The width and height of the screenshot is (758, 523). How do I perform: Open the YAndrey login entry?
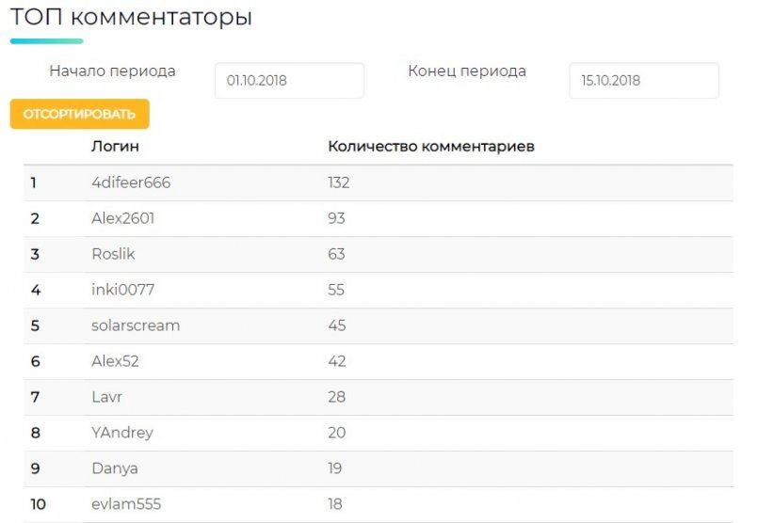(122, 433)
